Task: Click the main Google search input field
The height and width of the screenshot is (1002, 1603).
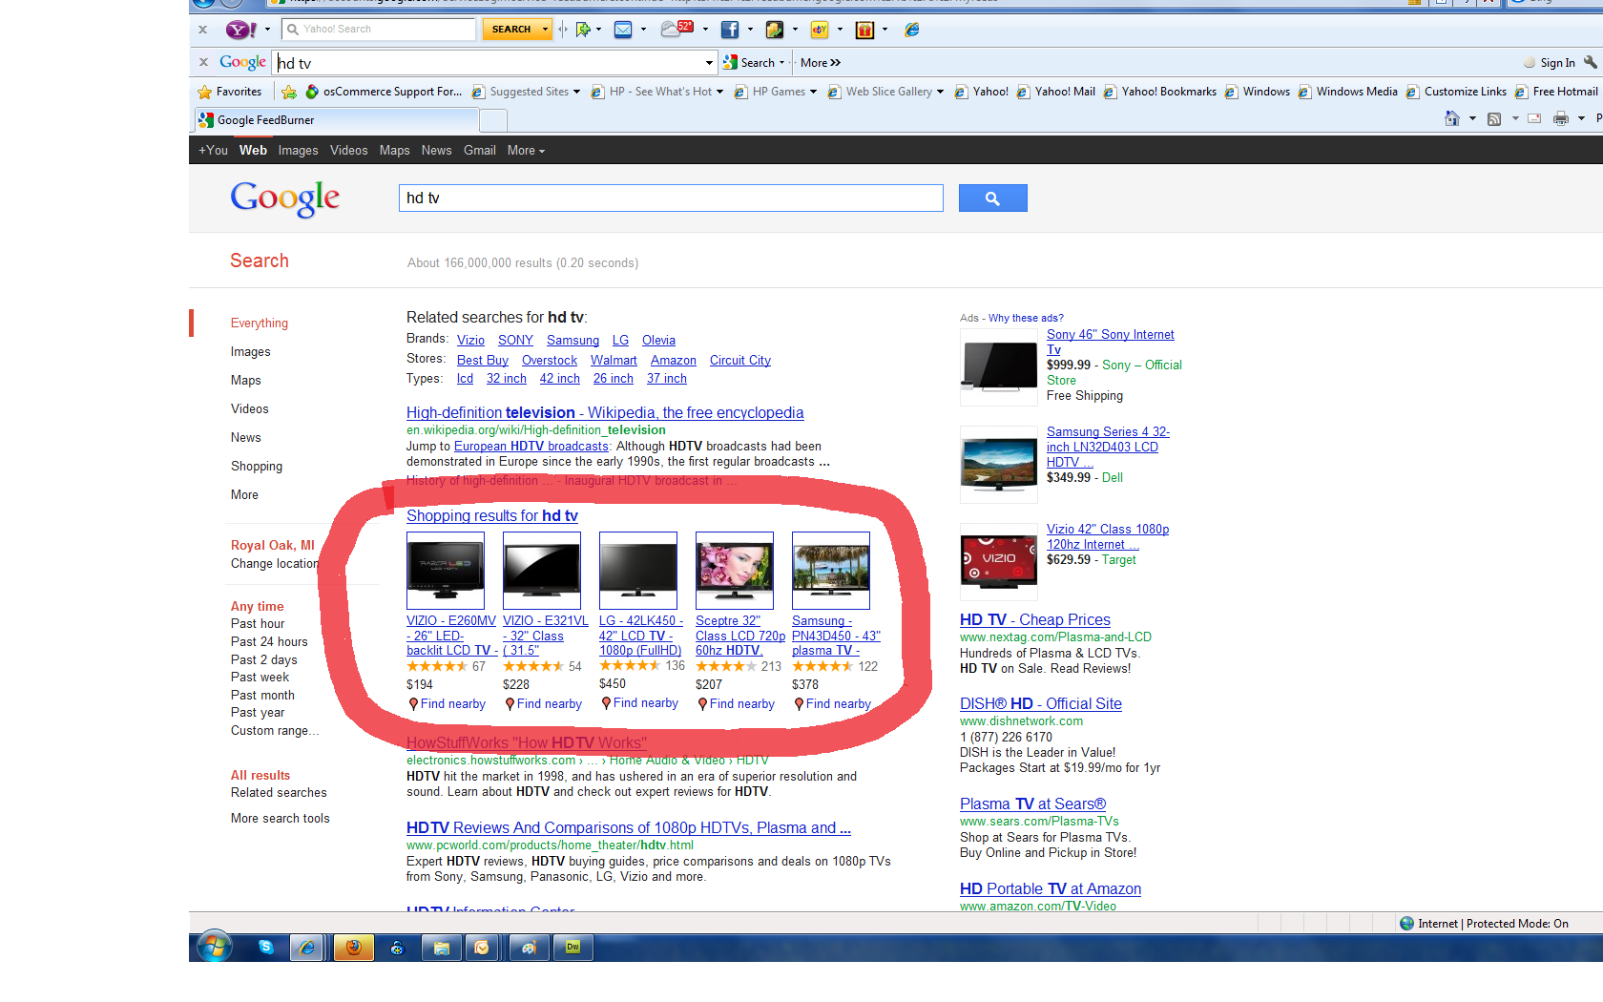Action: click(670, 198)
